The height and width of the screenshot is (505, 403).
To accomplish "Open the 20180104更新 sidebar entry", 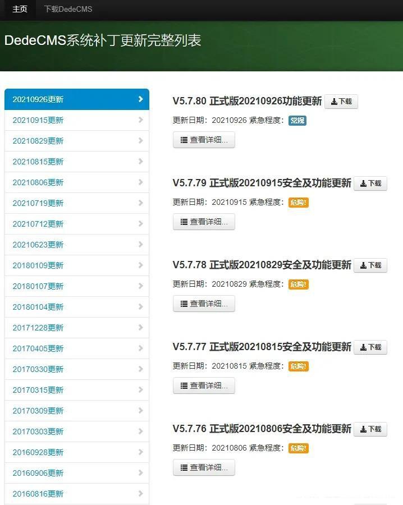I will tap(77, 307).
